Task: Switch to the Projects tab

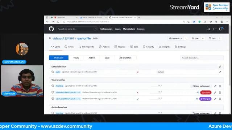Action: (120, 47)
